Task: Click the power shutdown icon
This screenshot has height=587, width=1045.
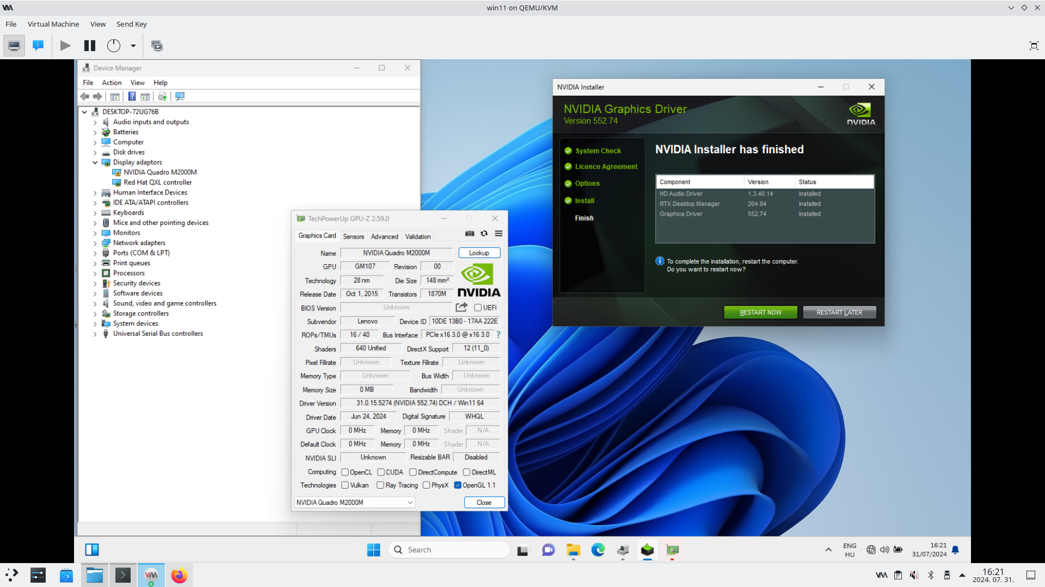Action: pyautogui.click(x=114, y=46)
